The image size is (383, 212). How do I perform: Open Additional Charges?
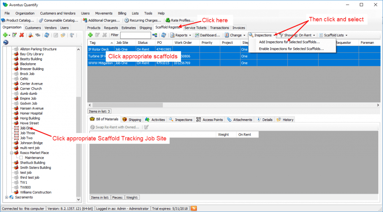click(x=101, y=20)
